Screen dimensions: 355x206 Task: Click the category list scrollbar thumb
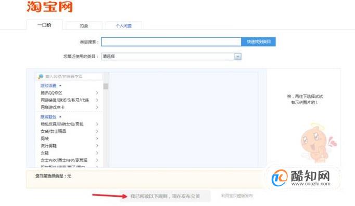point(106,86)
